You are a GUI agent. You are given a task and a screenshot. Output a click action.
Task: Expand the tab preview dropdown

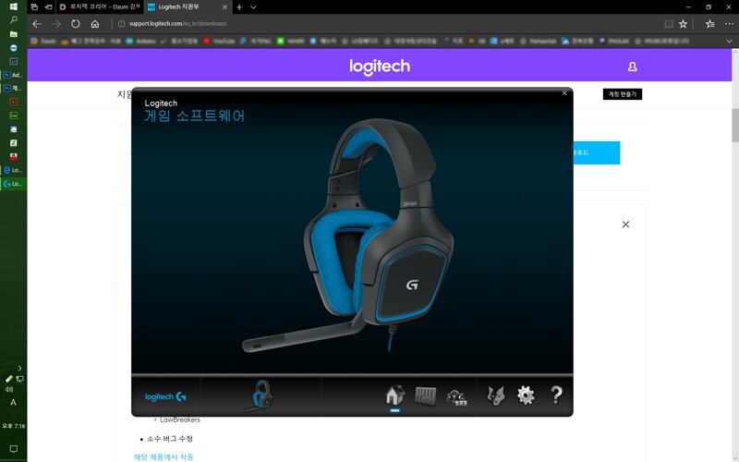pos(253,7)
